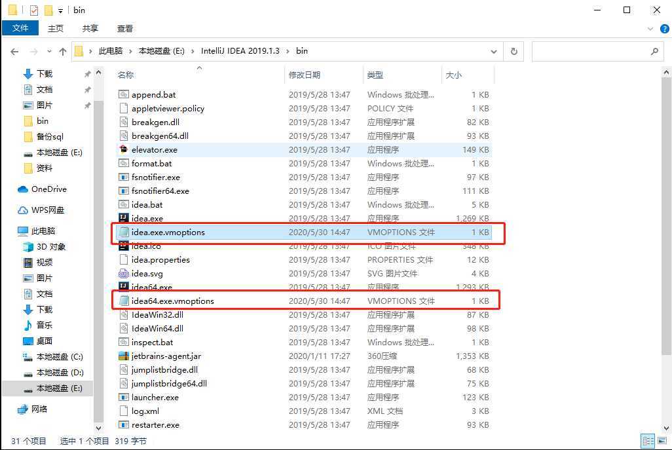Screen dimensions: 672x450
Task: Expand the ribbon with the chevron
Action: [650, 29]
